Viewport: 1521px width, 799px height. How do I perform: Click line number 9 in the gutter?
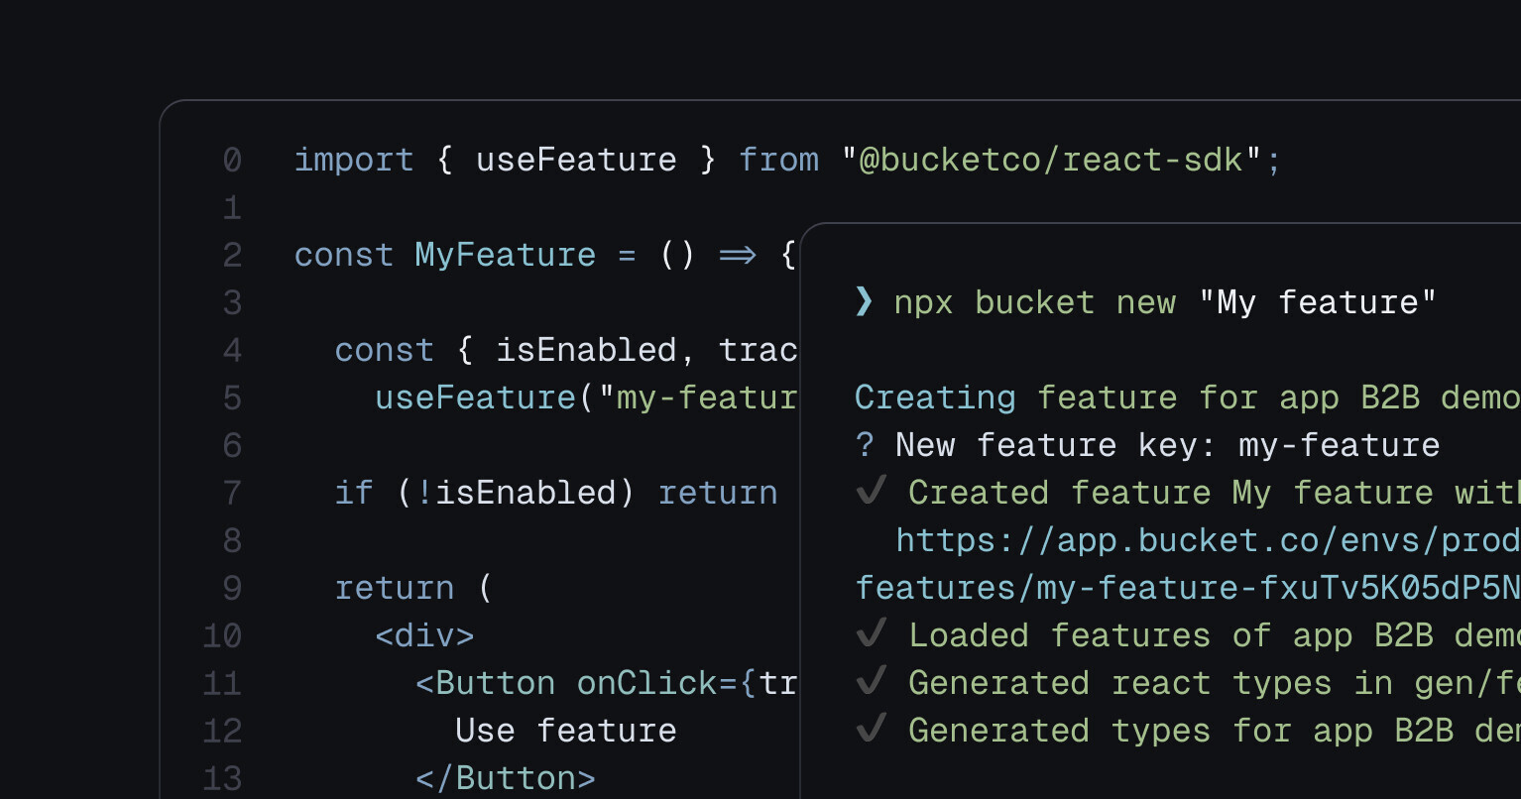coord(232,588)
